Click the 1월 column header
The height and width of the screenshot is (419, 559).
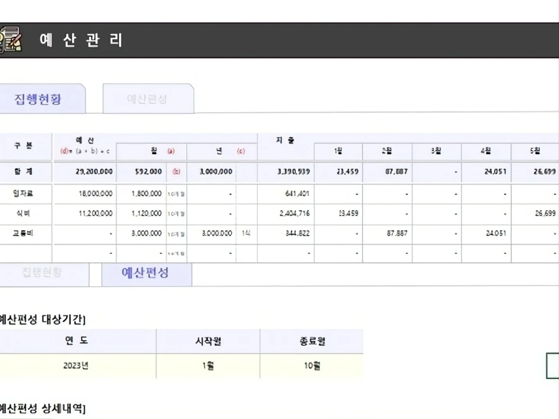pos(339,151)
